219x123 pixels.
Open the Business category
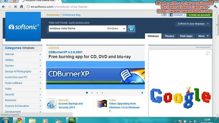point(11,100)
